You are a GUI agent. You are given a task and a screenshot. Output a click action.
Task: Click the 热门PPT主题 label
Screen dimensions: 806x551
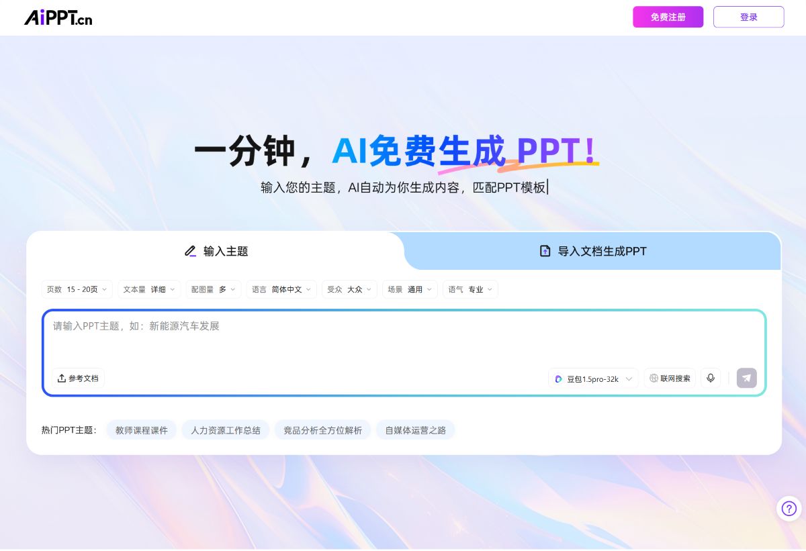tap(69, 430)
